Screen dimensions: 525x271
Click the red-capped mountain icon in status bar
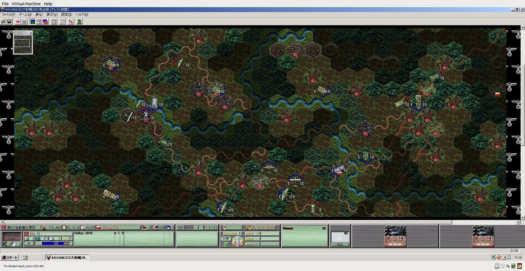coord(144,227)
